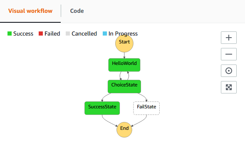
Task: Switch to the Code tab
Action: point(77,11)
